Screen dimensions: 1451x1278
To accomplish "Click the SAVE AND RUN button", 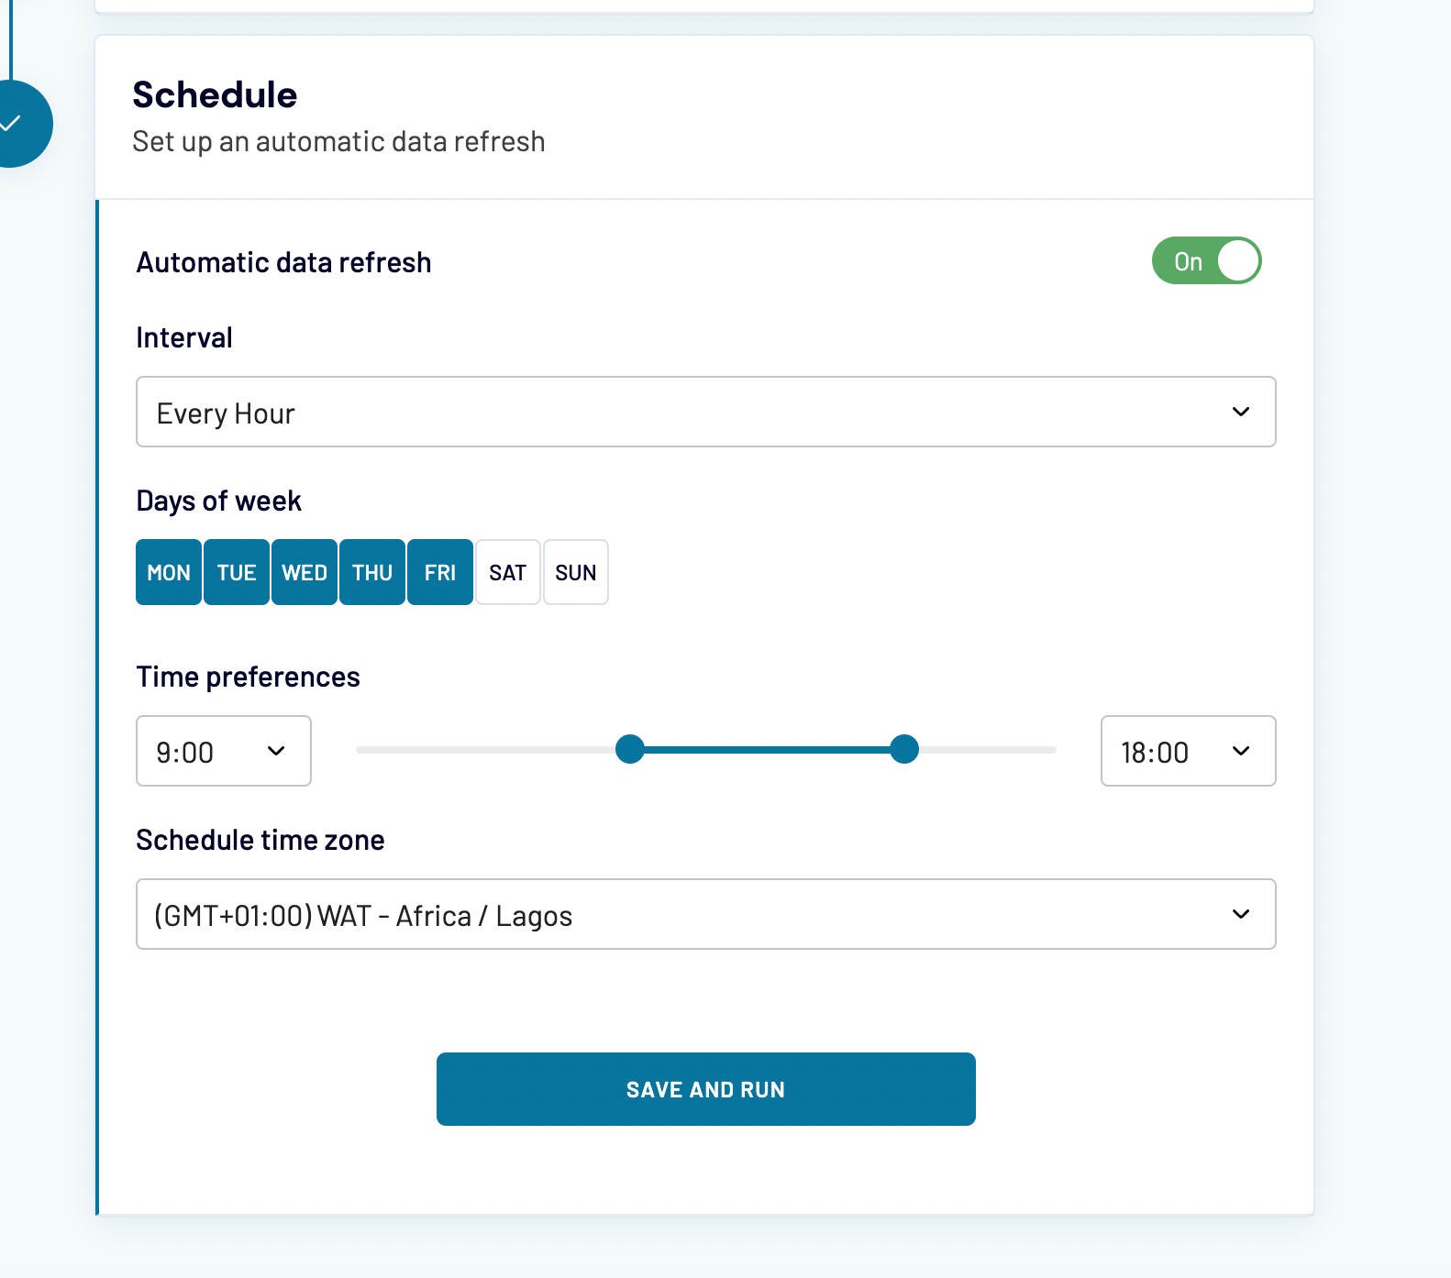I will (x=706, y=1089).
